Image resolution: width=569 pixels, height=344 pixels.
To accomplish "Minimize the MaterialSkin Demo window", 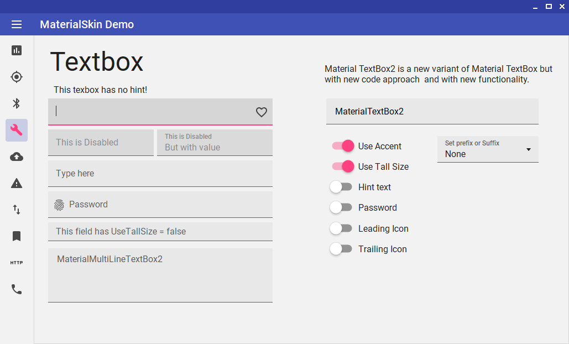I will point(535,7).
